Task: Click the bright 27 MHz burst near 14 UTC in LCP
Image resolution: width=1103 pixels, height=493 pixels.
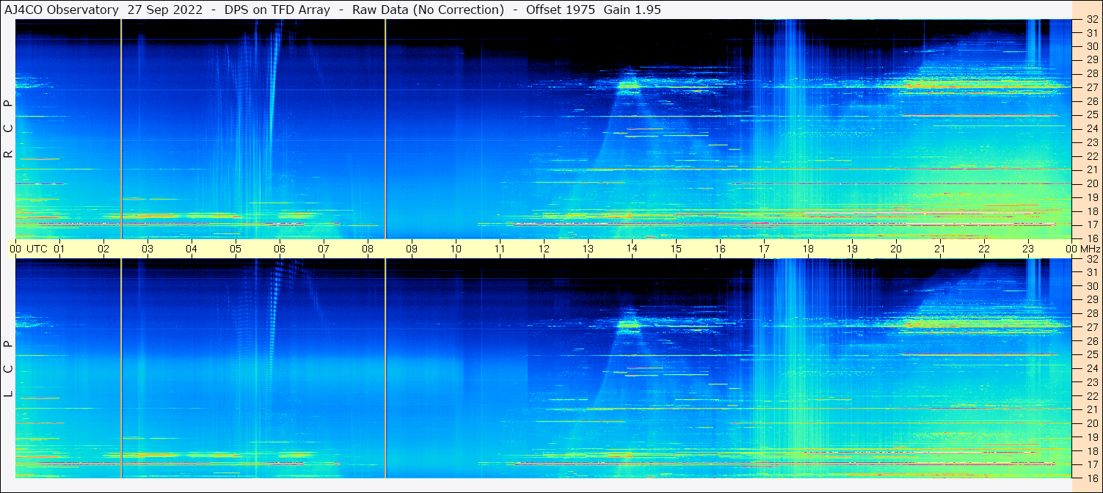Action: point(629,324)
